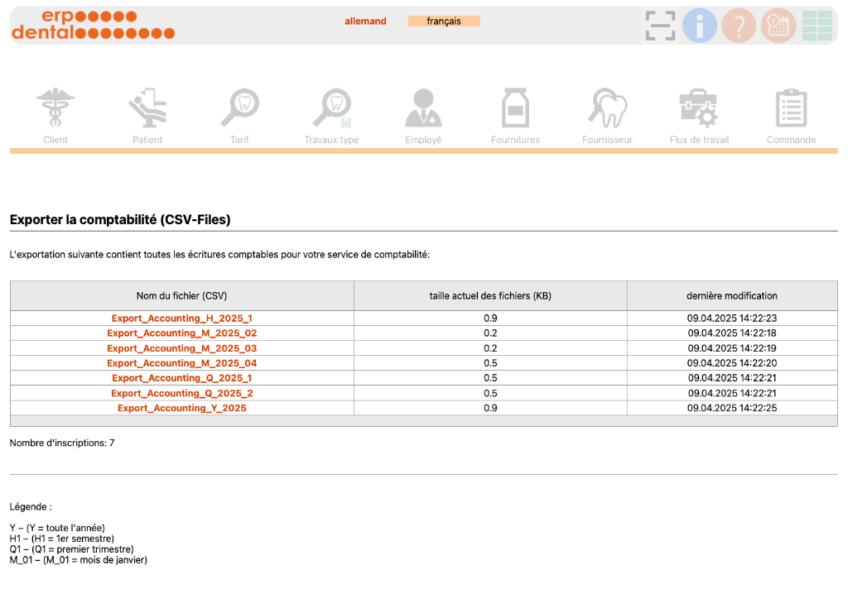Image resolution: width=848 pixels, height=594 pixels.
Task: Open the Flux de travail toolbox icon
Action: click(x=699, y=108)
